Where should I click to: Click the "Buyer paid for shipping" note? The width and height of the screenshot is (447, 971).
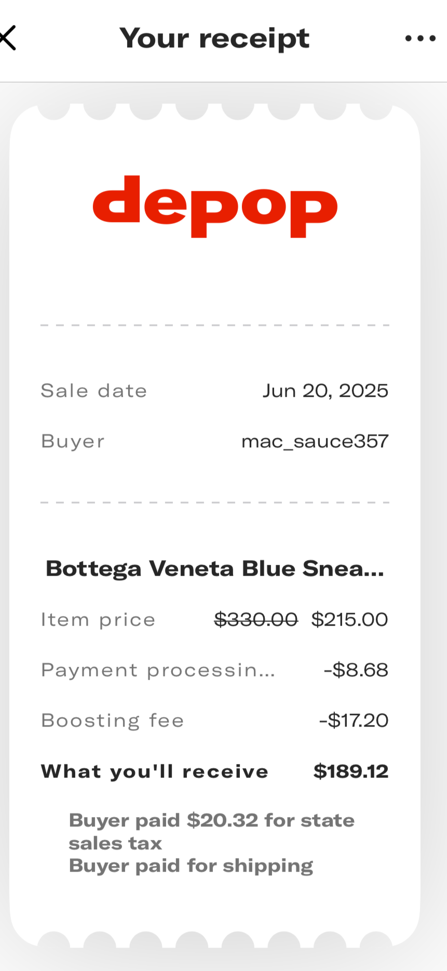click(191, 865)
